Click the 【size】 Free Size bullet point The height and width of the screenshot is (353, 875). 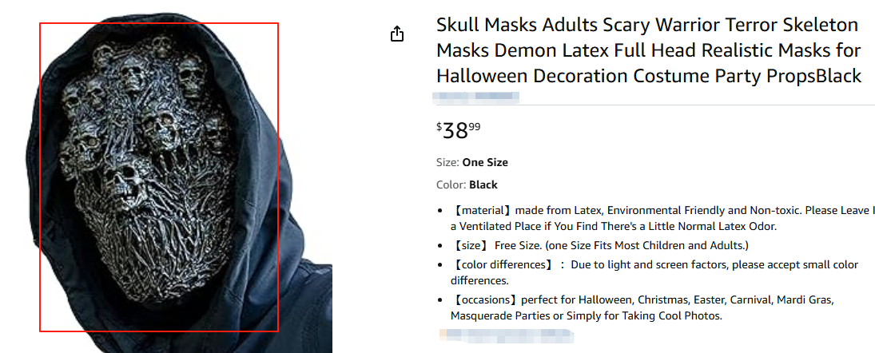599,245
